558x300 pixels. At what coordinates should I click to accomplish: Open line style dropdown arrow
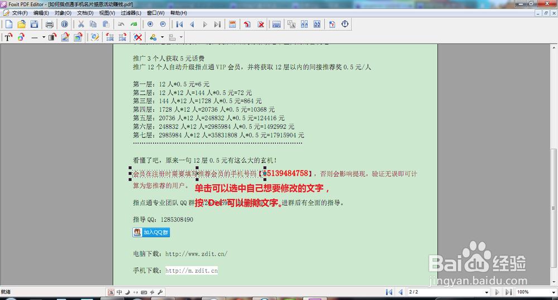pyautogui.click(x=44, y=37)
